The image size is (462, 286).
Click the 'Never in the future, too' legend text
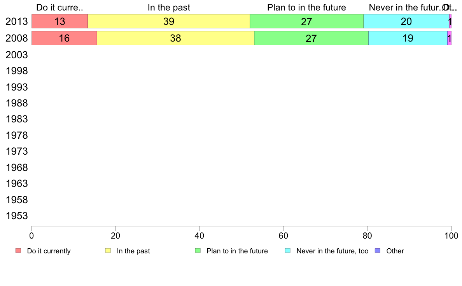pyautogui.click(x=332, y=251)
